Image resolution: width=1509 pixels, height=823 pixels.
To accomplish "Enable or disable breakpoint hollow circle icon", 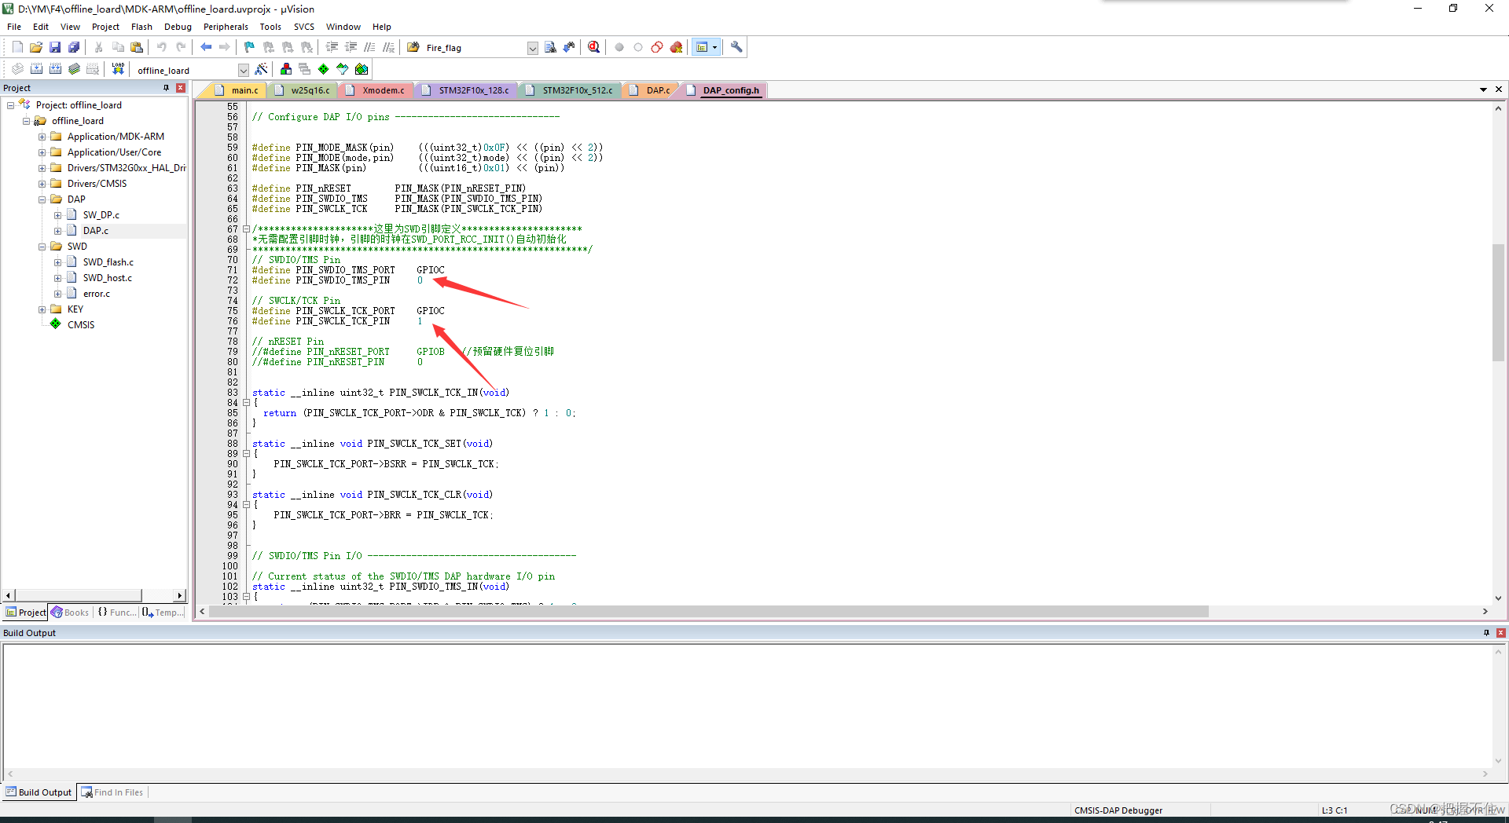I will [638, 47].
